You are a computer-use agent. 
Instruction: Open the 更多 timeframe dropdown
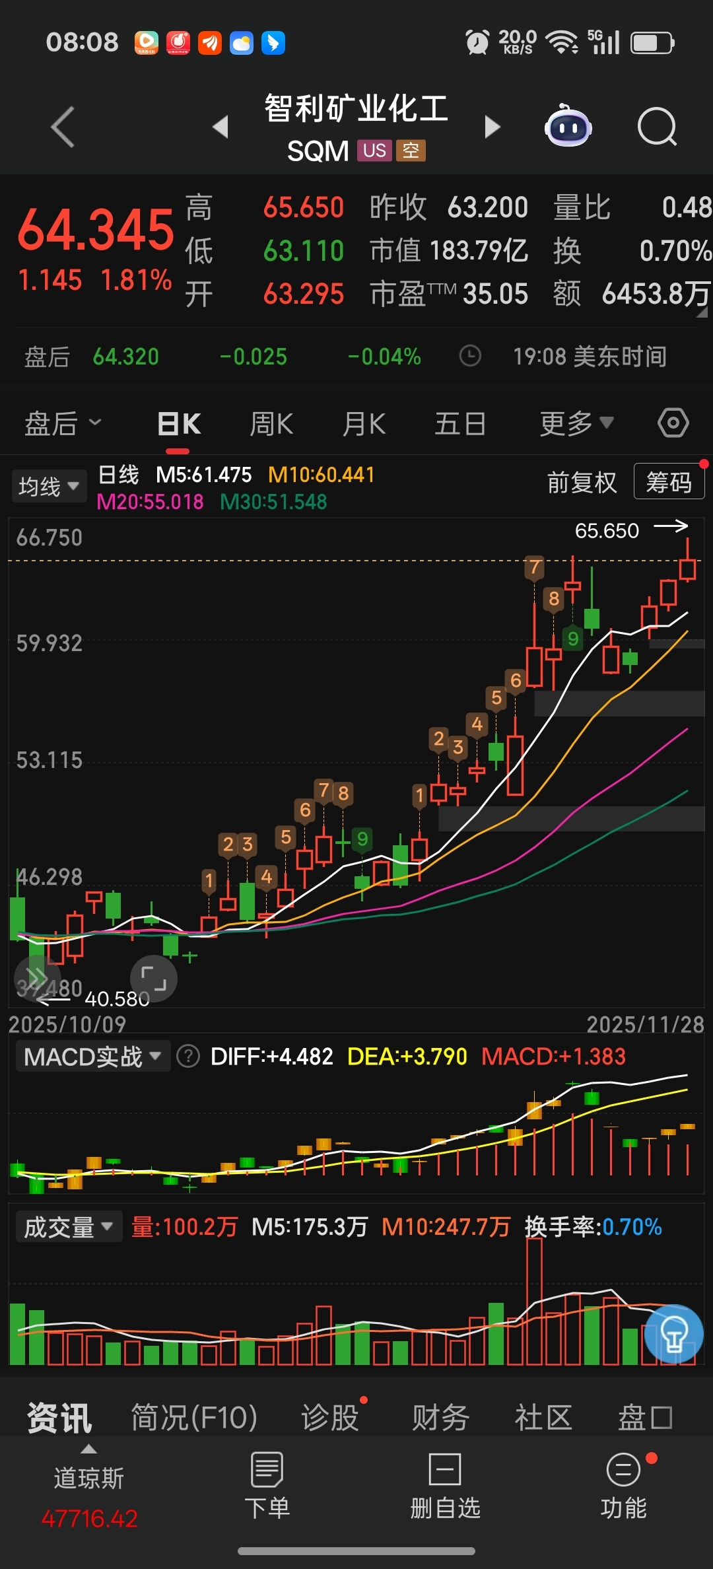pyautogui.click(x=577, y=423)
